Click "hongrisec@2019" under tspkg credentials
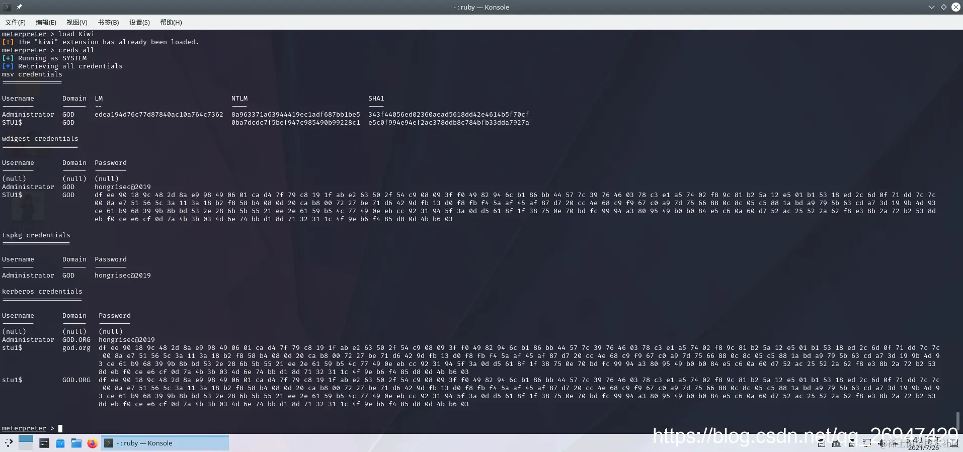Screen dimensions: 963x452 (x=123, y=276)
